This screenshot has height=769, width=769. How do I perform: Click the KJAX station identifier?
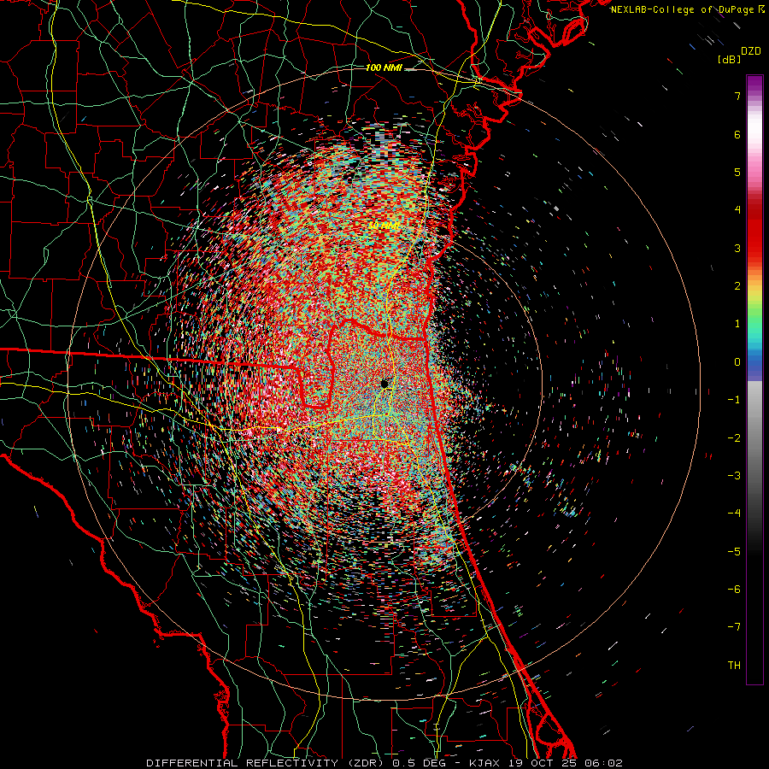click(x=484, y=763)
